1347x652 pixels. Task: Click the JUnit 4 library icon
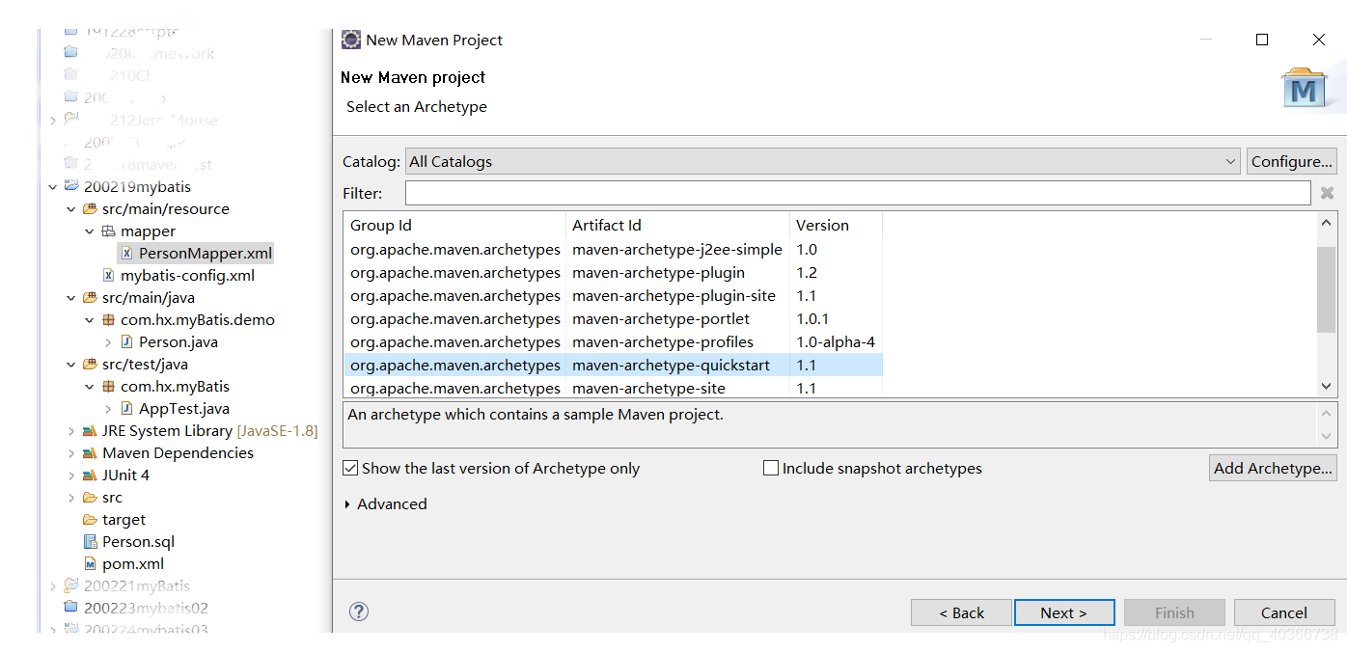(90, 475)
